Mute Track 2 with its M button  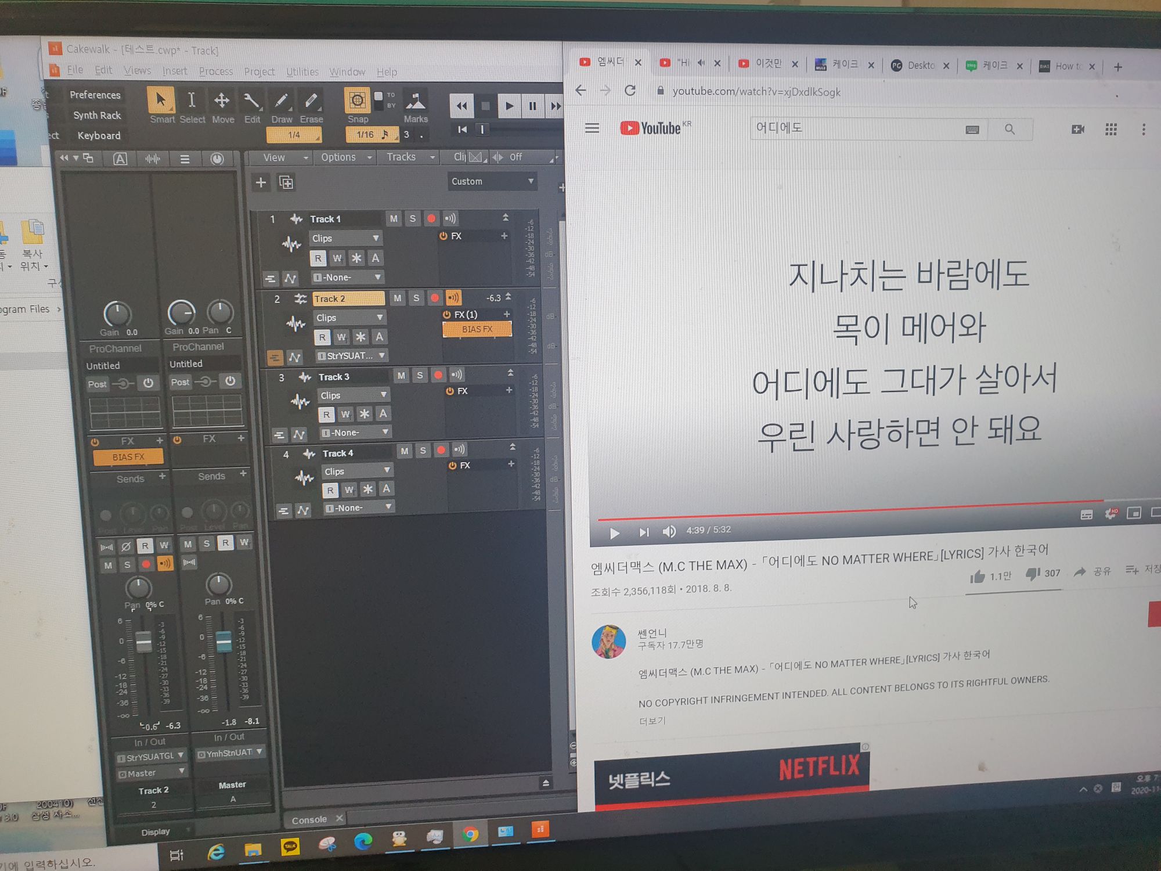398,298
